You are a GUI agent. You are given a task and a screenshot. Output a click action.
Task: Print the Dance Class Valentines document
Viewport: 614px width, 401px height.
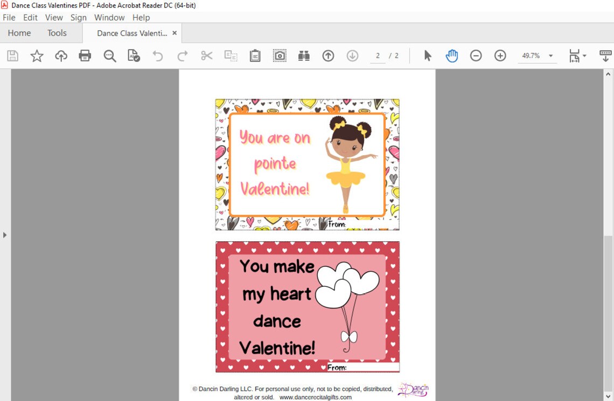pos(85,56)
